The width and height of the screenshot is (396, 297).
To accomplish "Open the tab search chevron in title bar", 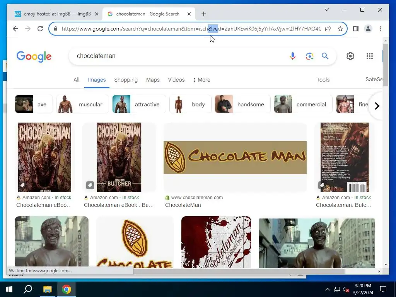I will pos(326,10).
